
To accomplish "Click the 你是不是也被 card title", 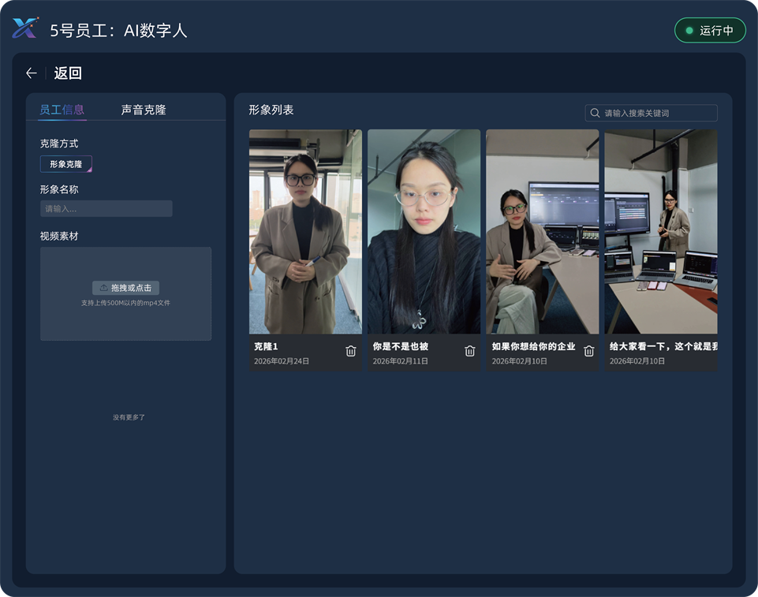I will coord(401,346).
